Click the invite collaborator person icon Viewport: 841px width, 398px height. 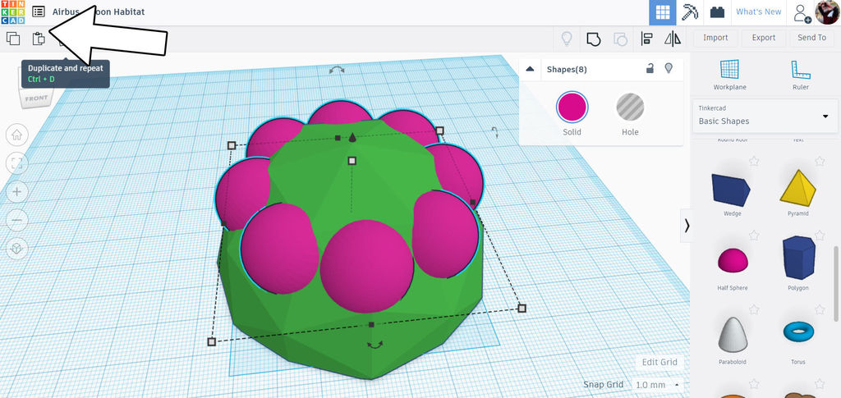click(802, 13)
